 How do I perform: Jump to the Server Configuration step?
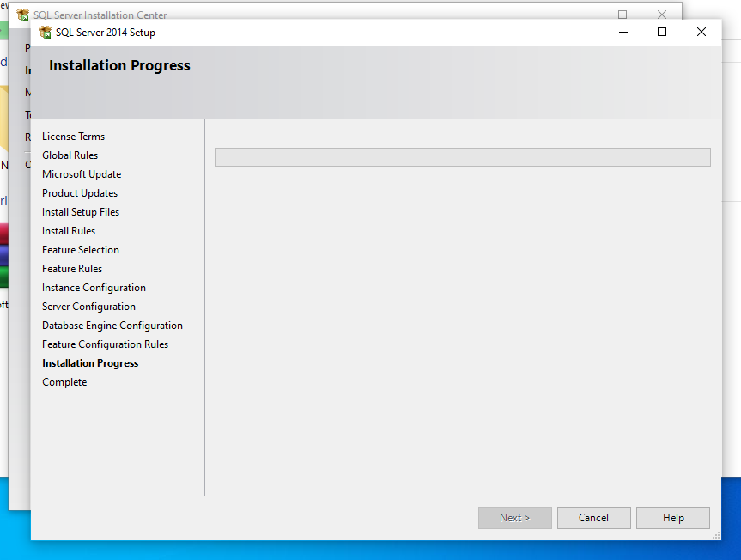pyautogui.click(x=88, y=307)
